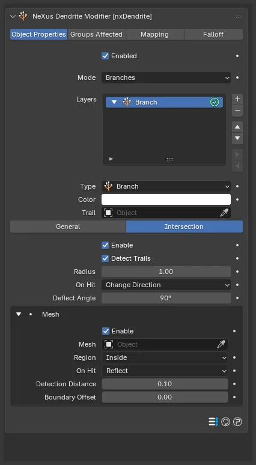The width and height of the screenshot is (256, 465).
Task: Click animate dot next to Type
Action: pos(237,186)
